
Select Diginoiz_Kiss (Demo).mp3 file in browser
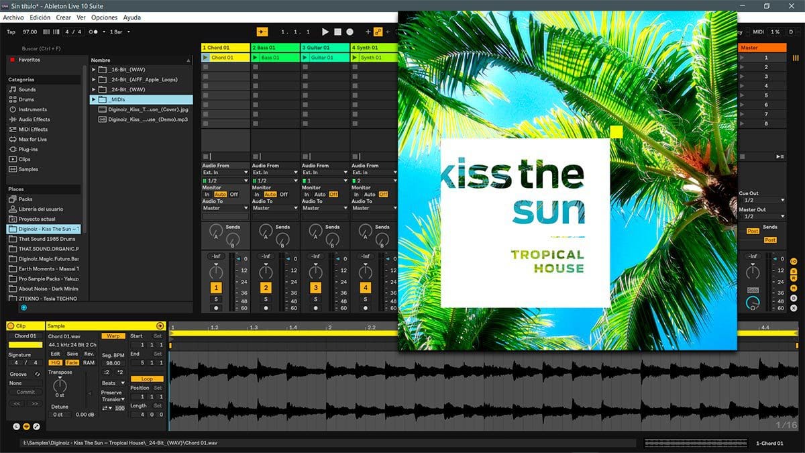tap(143, 119)
